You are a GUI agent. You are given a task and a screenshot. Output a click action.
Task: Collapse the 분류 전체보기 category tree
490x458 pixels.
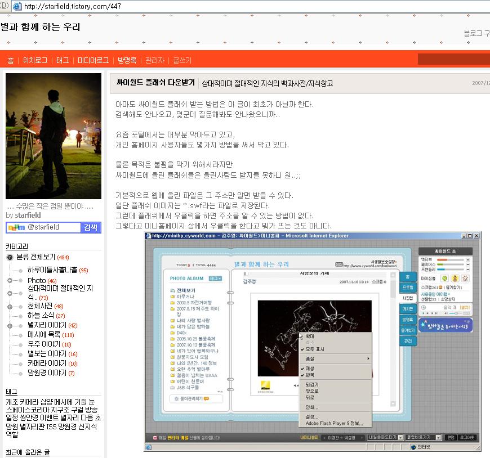click(x=10, y=257)
